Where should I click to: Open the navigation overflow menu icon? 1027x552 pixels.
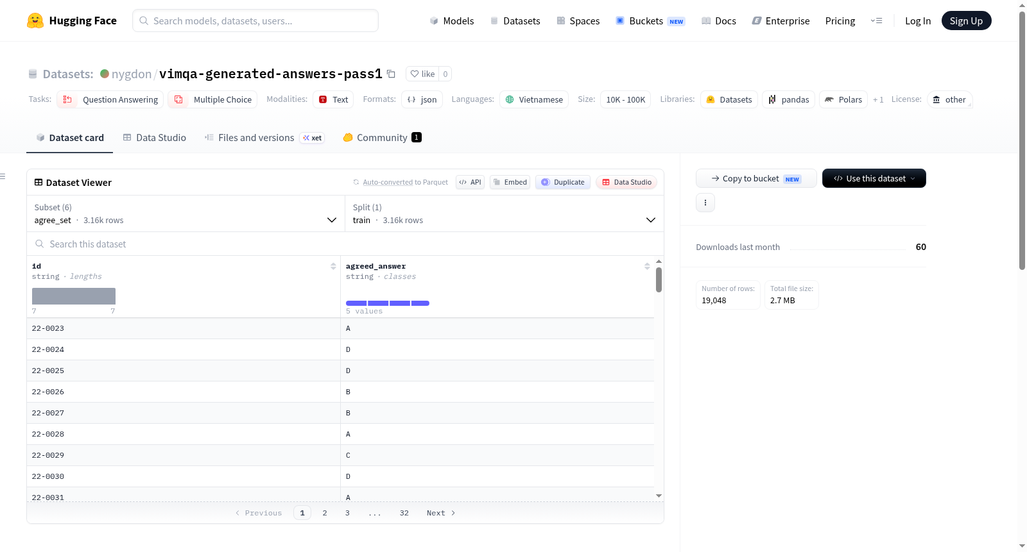pyautogui.click(x=876, y=21)
